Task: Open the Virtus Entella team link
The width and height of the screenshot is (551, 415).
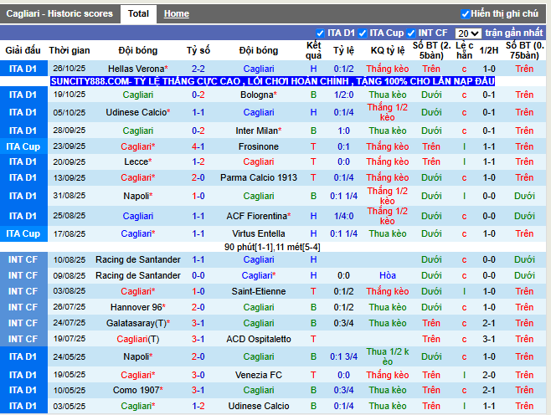Action: (259, 233)
